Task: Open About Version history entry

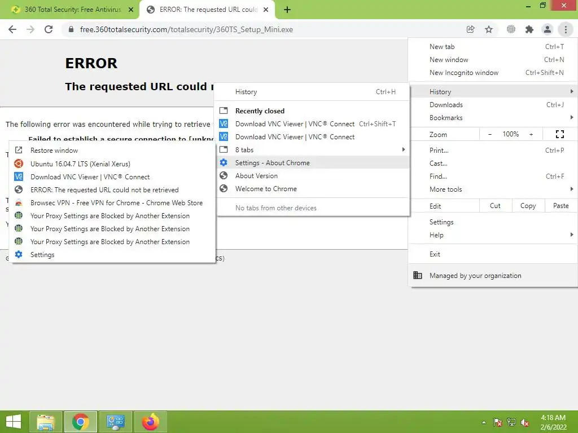Action: 312,176
